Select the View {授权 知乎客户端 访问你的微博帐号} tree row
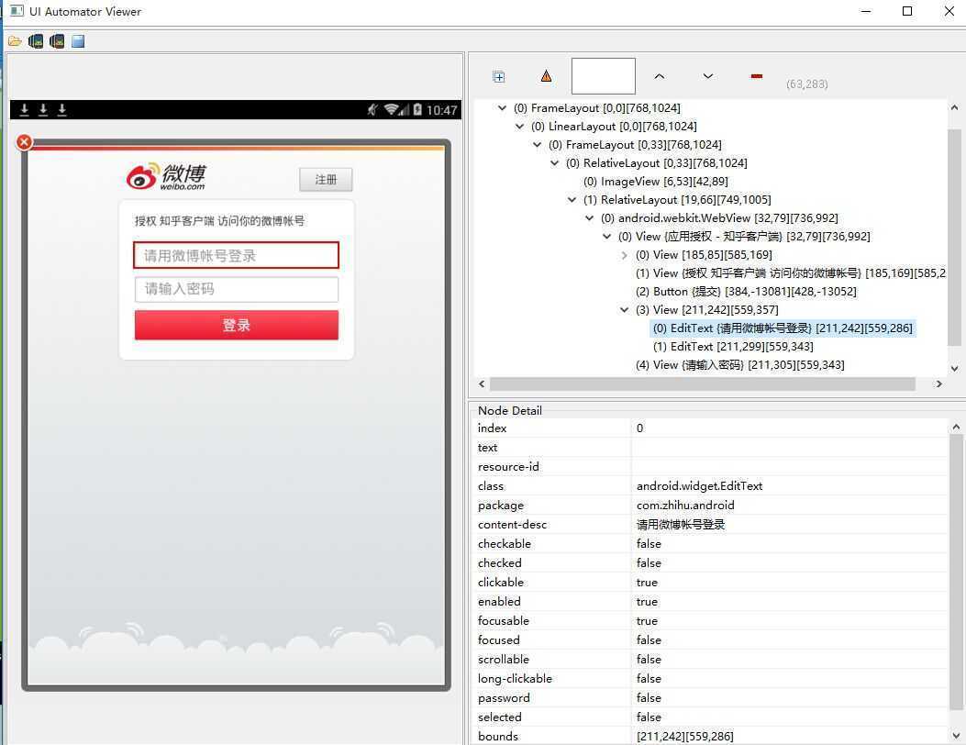The image size is (966, 745). coord(791,273)
